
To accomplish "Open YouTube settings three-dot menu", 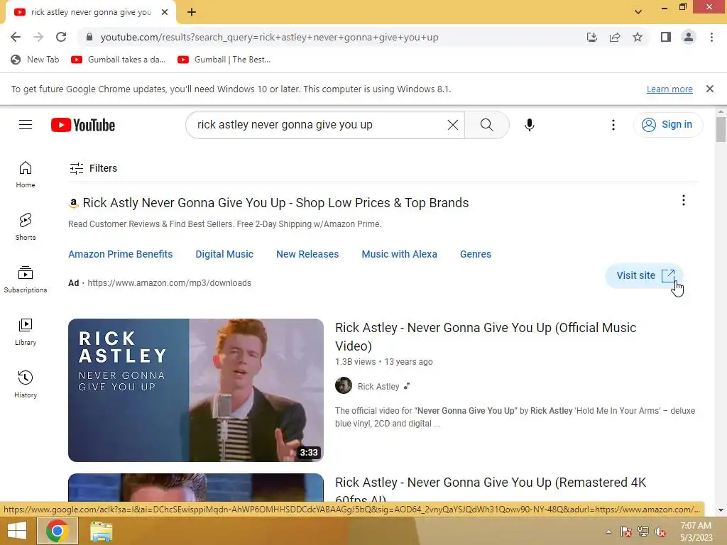I will point(613,125).
